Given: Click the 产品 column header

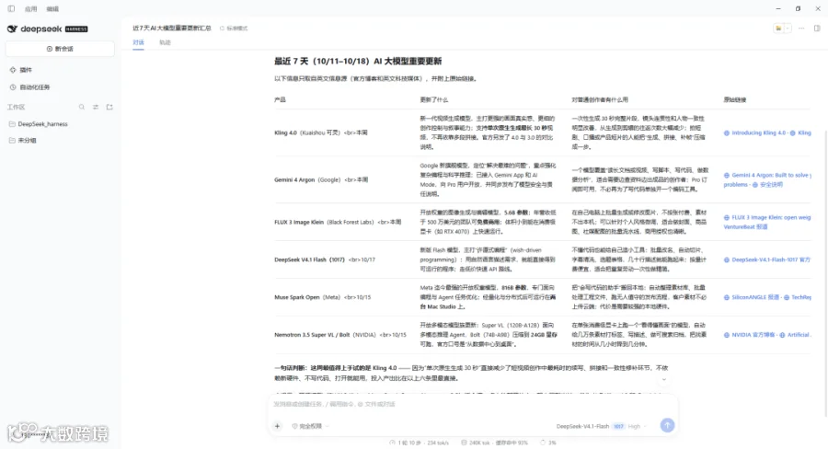Looking at the screenshot, I should tap(280, 99).
